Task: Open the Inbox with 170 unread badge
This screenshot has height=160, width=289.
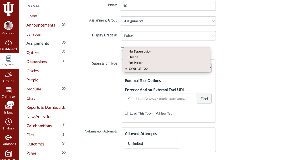Action: click(x=9, y=108)
